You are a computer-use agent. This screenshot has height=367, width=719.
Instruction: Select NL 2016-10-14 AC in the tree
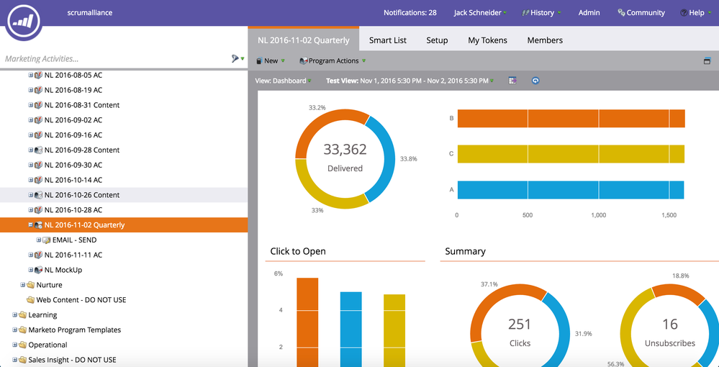click(x=73, y=180)
